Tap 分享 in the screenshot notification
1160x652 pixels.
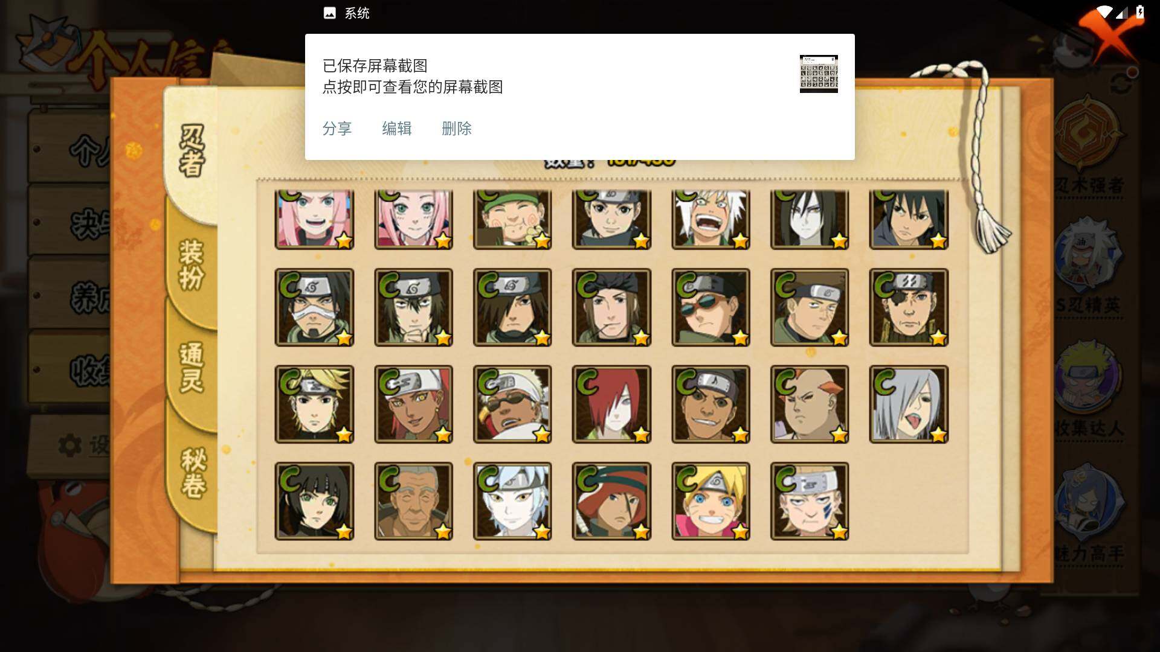pos(337,129)
